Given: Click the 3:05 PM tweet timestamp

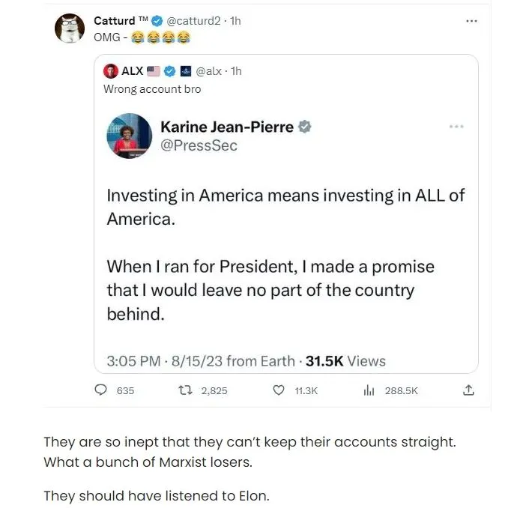Looking at the screenshot, I should click(133, 361).
